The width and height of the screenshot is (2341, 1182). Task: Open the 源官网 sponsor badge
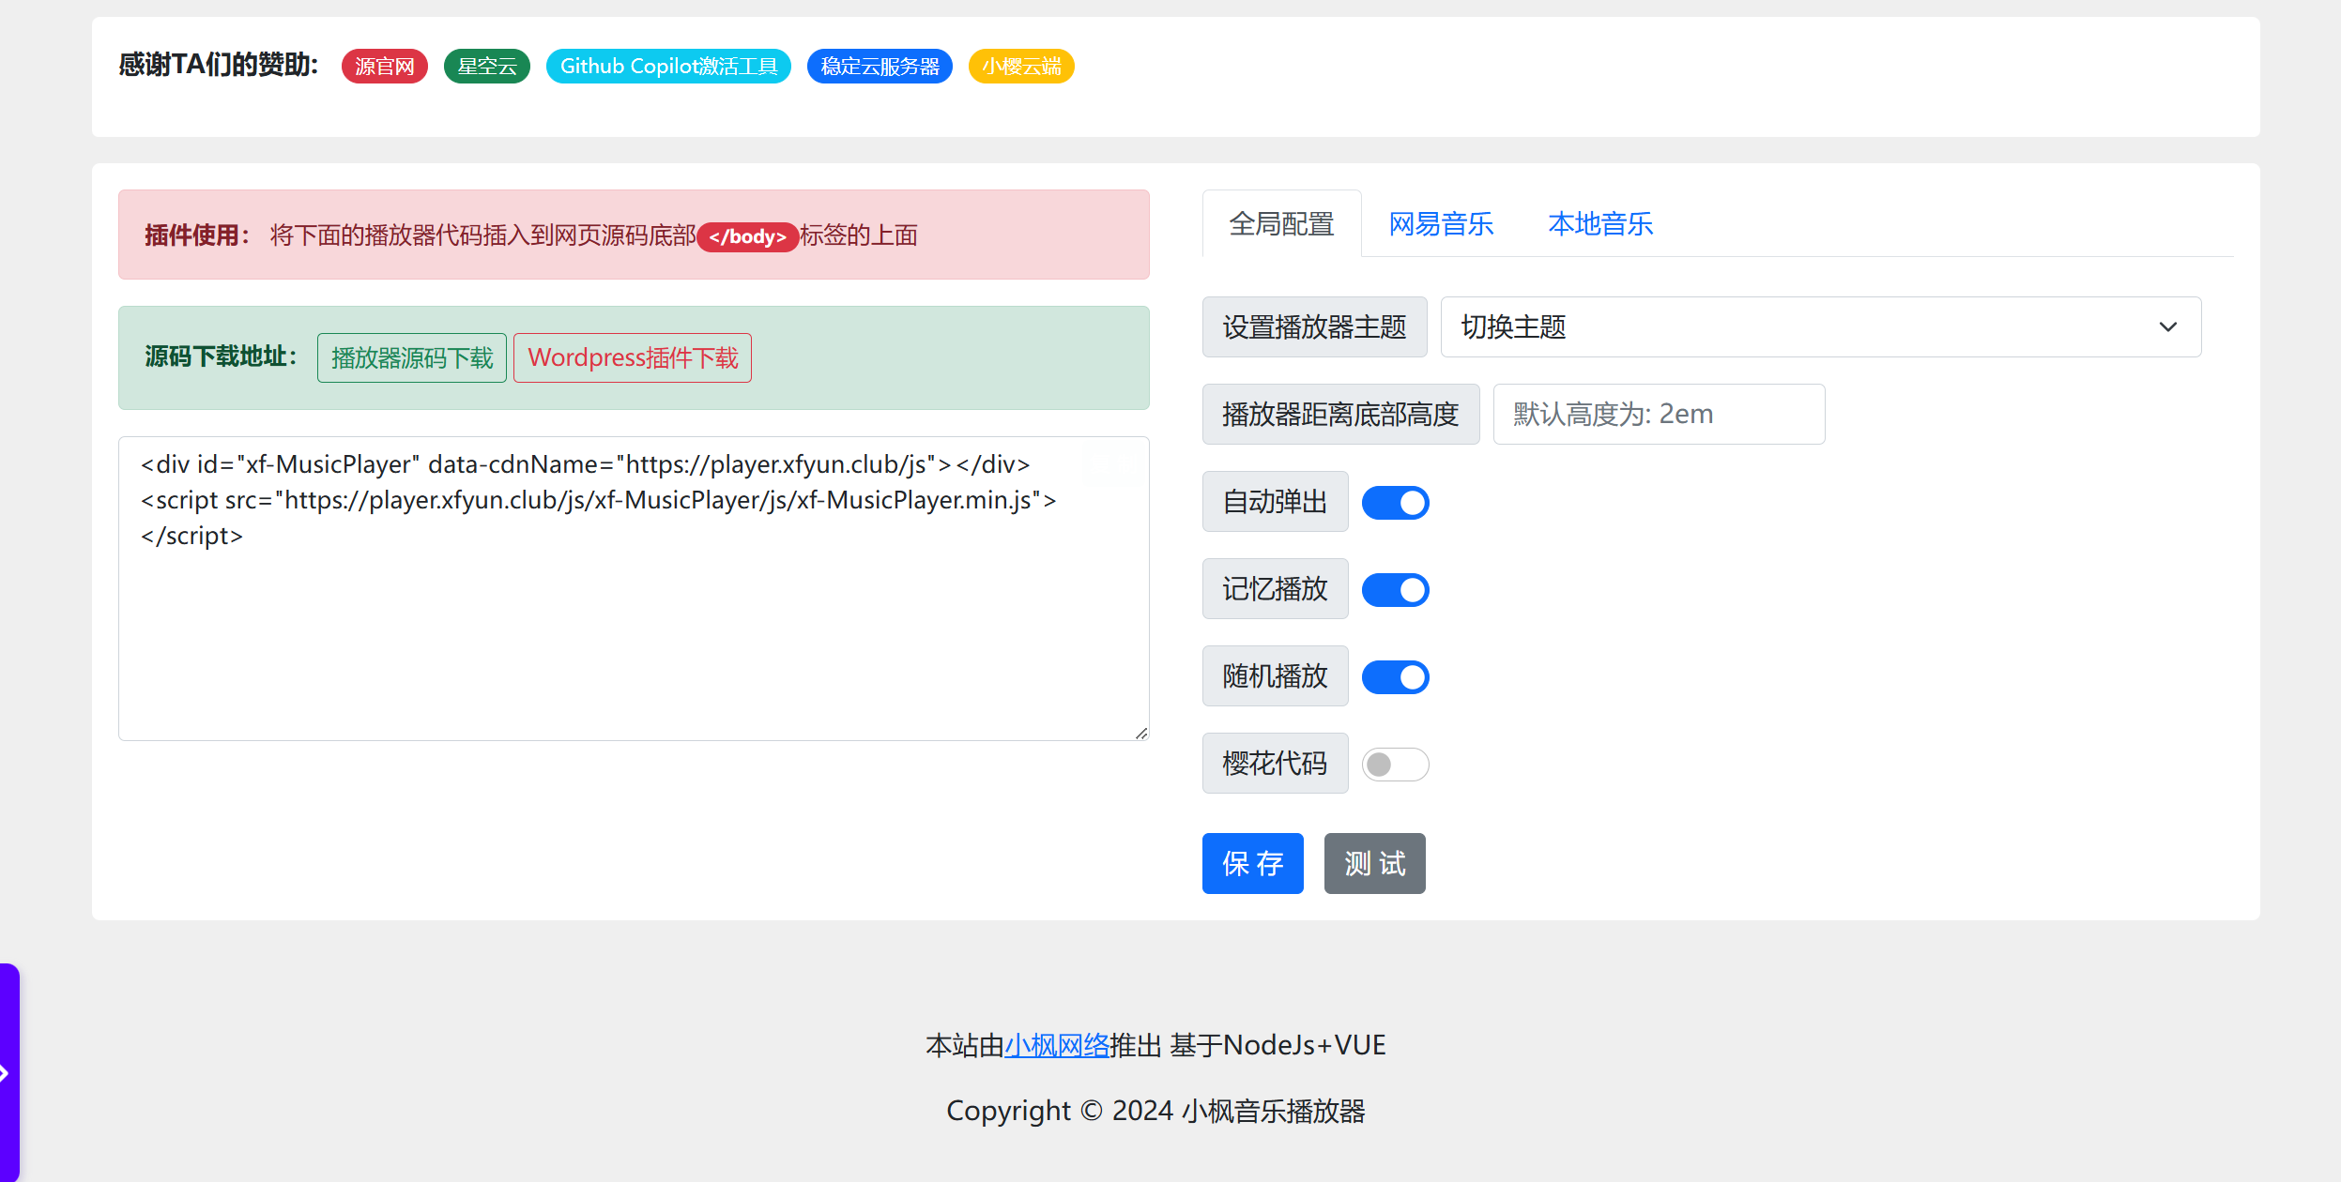(384, 67)
